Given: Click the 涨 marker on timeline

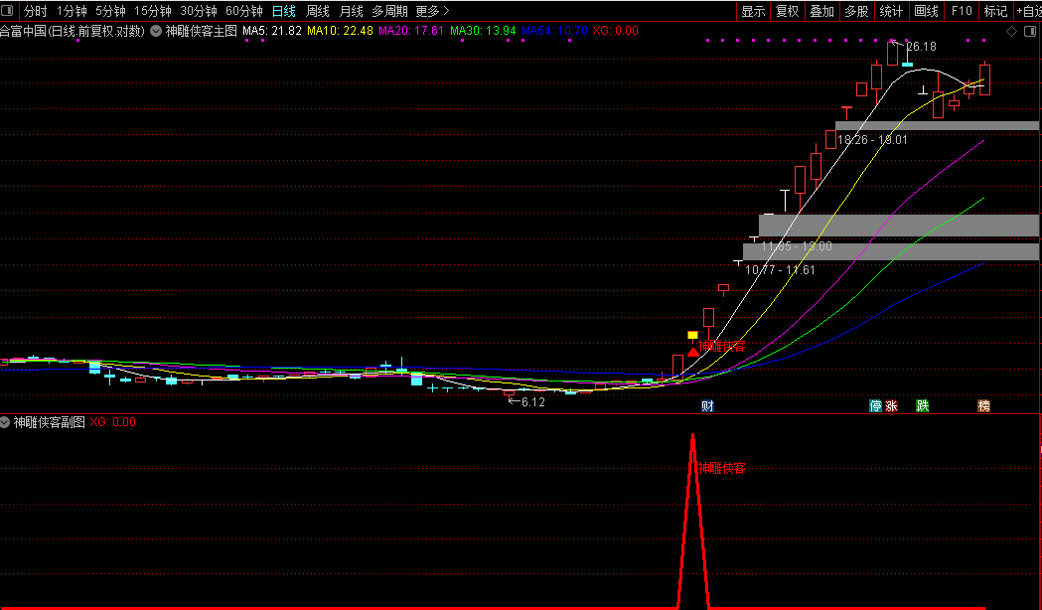Looking at the screenshot, I should tap(892, 405).
